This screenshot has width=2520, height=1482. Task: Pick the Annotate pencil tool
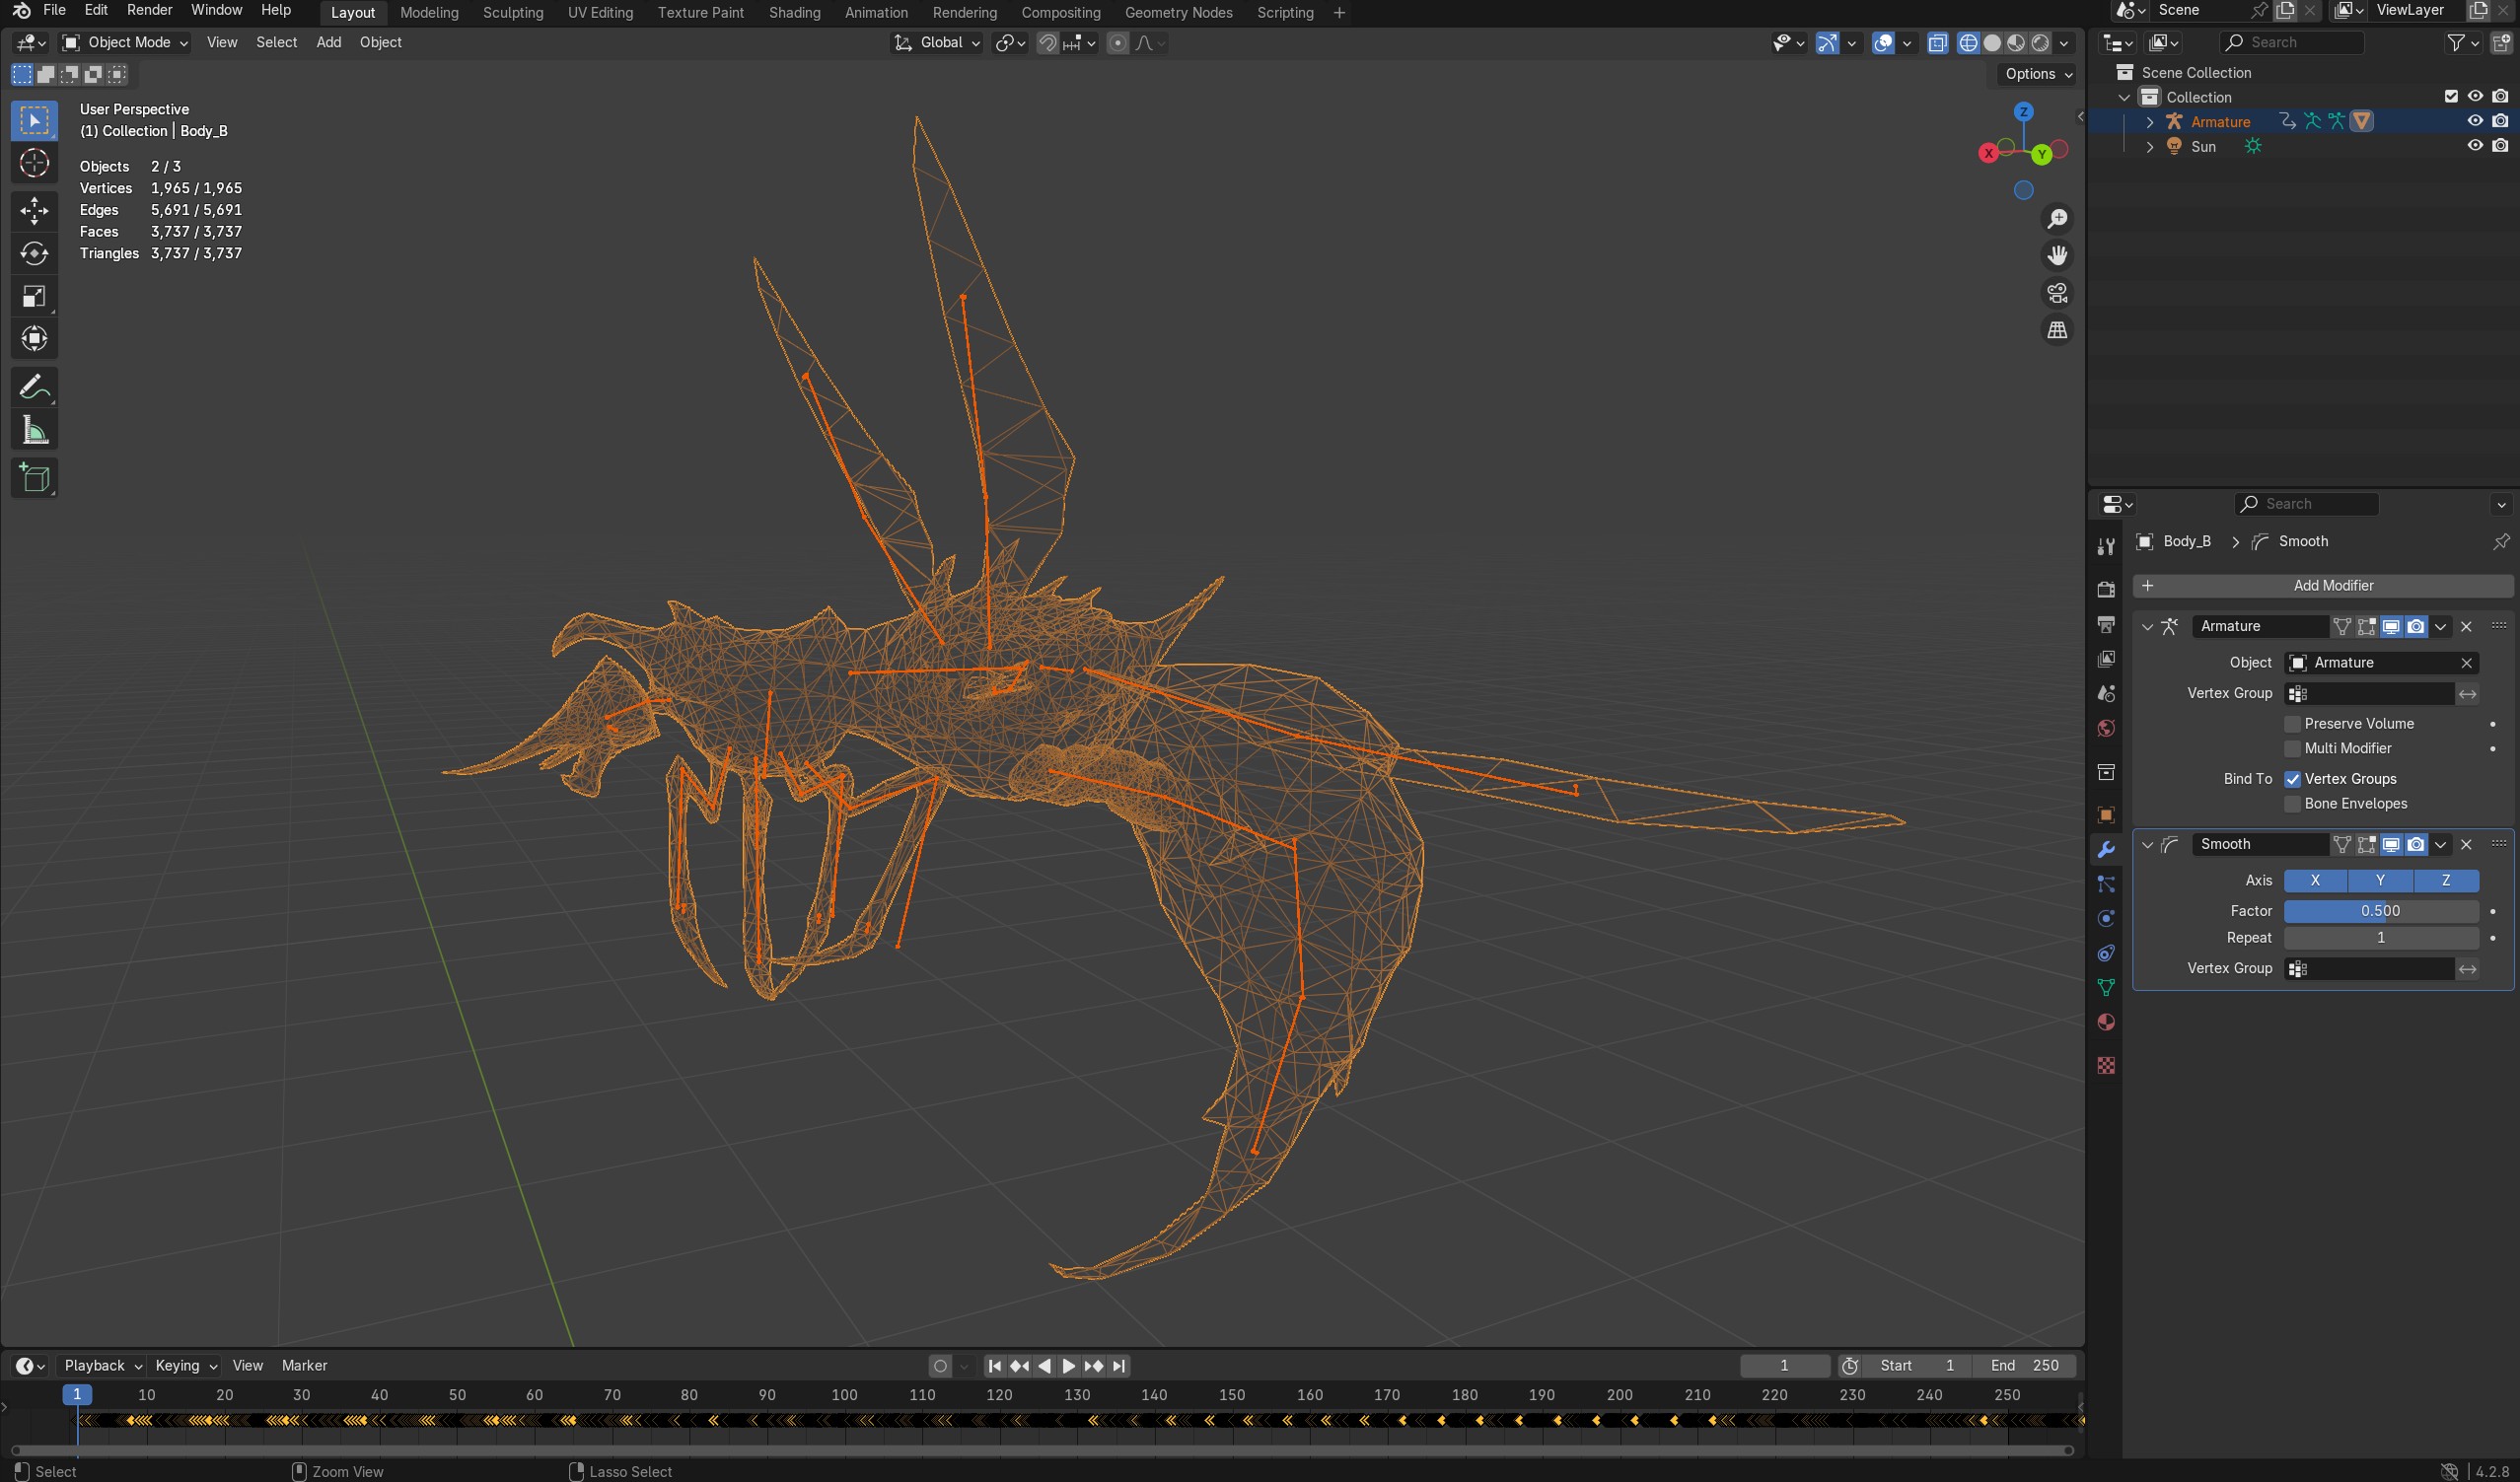pyautogui.click(x=34, y=387)
